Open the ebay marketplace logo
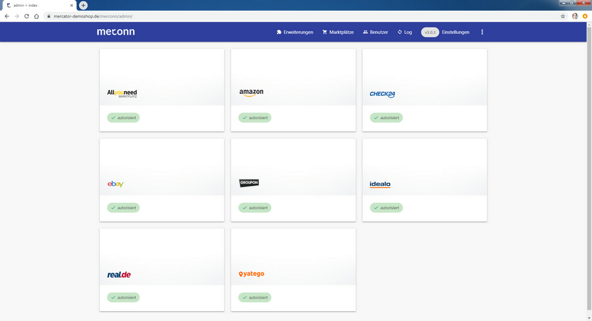Image resolution: width=592 pixels, height=321 pixels. 115,184
